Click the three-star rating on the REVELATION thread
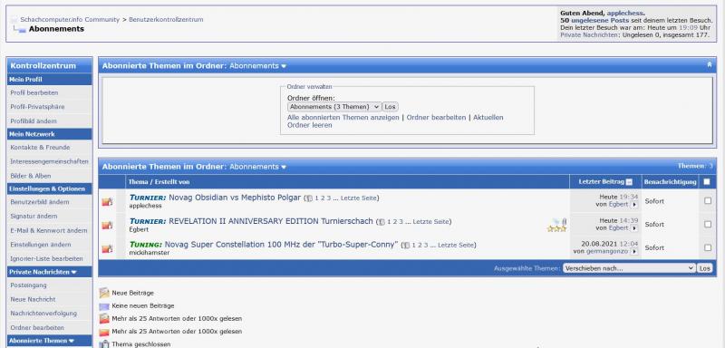This screenshot has width=725, height=348. [x=556, y=228]
